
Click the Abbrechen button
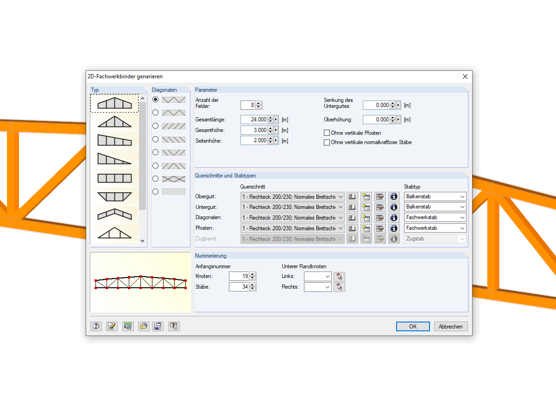(x=451, y=327)
